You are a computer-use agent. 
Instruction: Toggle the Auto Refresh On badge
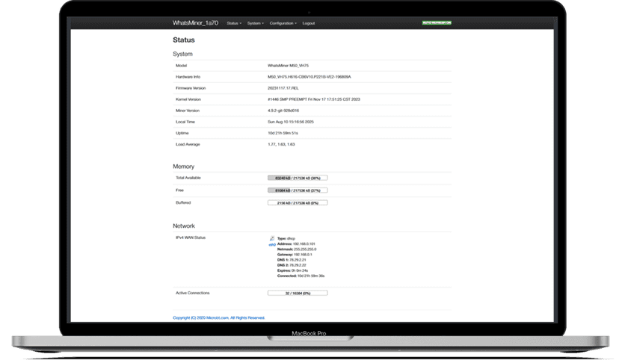pyautogui.click(x=437, y=23)
